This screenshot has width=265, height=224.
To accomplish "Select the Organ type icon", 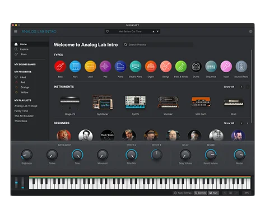I will pos(151,66).
